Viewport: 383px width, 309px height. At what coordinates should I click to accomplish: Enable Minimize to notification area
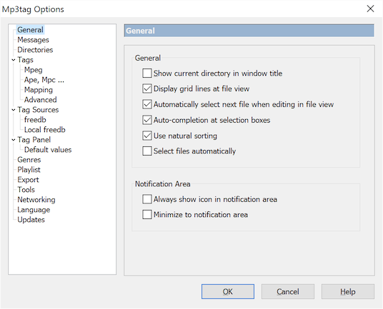(x=147, y=215)
